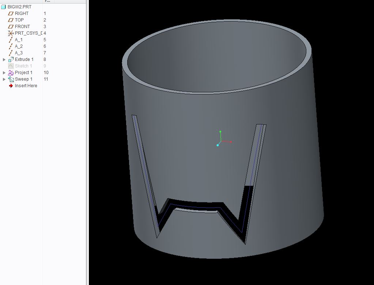Select the Project 1 feature name
The height and width of the screenshot is (285, 374).
(x=24, y=72)
